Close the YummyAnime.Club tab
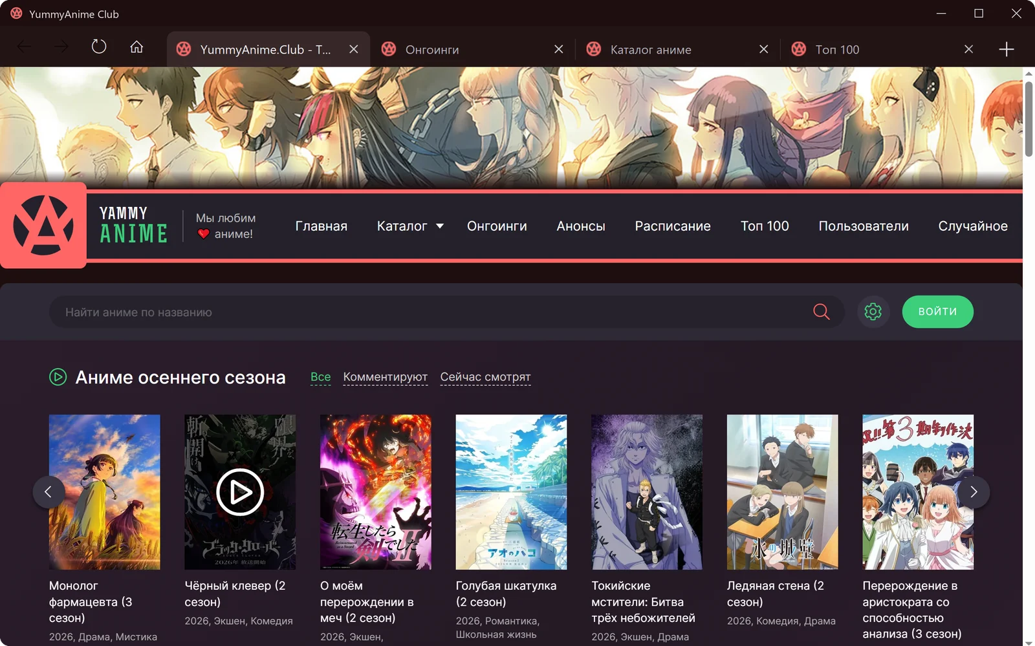This screenshot has width=1035, height=646. tap(354, 49)
